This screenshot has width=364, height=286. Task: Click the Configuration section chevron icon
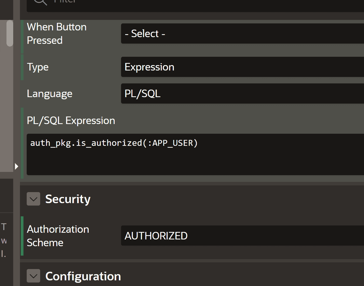pos(33,276)
